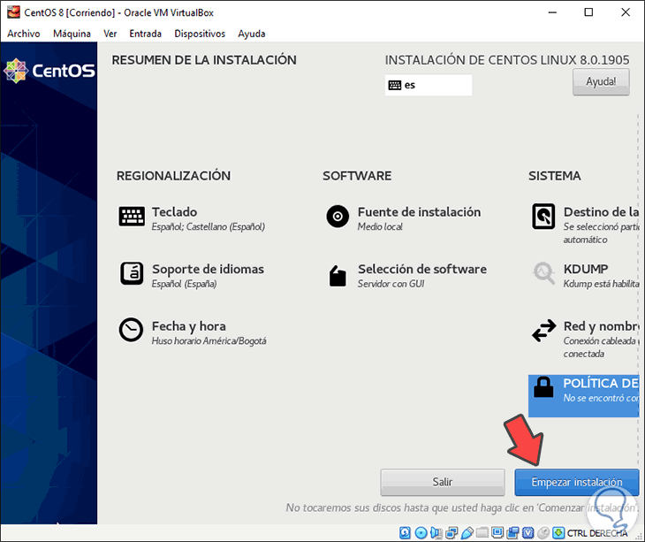Image resolution: width=645 pixels, height=542 pixels.
Task: Click the network adapter status icon
Action: 451,533
